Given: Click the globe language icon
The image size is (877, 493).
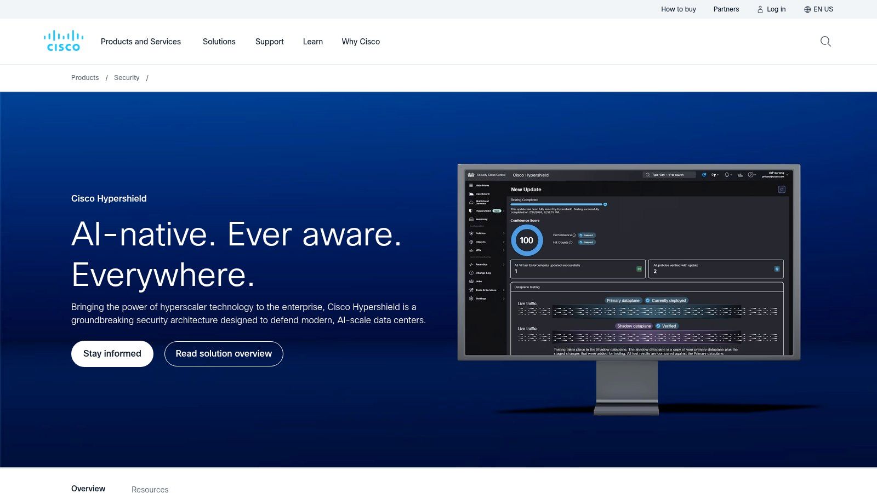Looking at the screenshot, I should (x=807, y=9).
